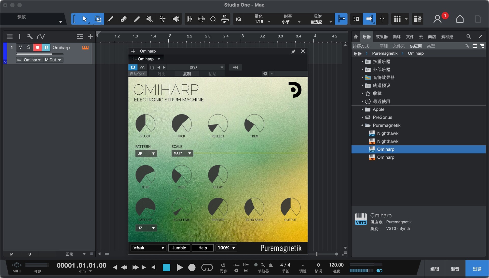Viewport: 489px width, 278px height.
Task: Open the 100% zoom dropdown
Action: [x=226, y=248]
